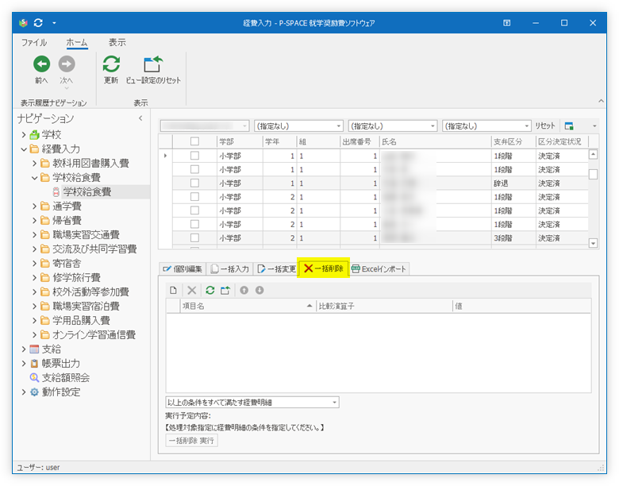619x486 pixels.
Task: Open the 一括入力 tab
Action: (x=230, y=268)
